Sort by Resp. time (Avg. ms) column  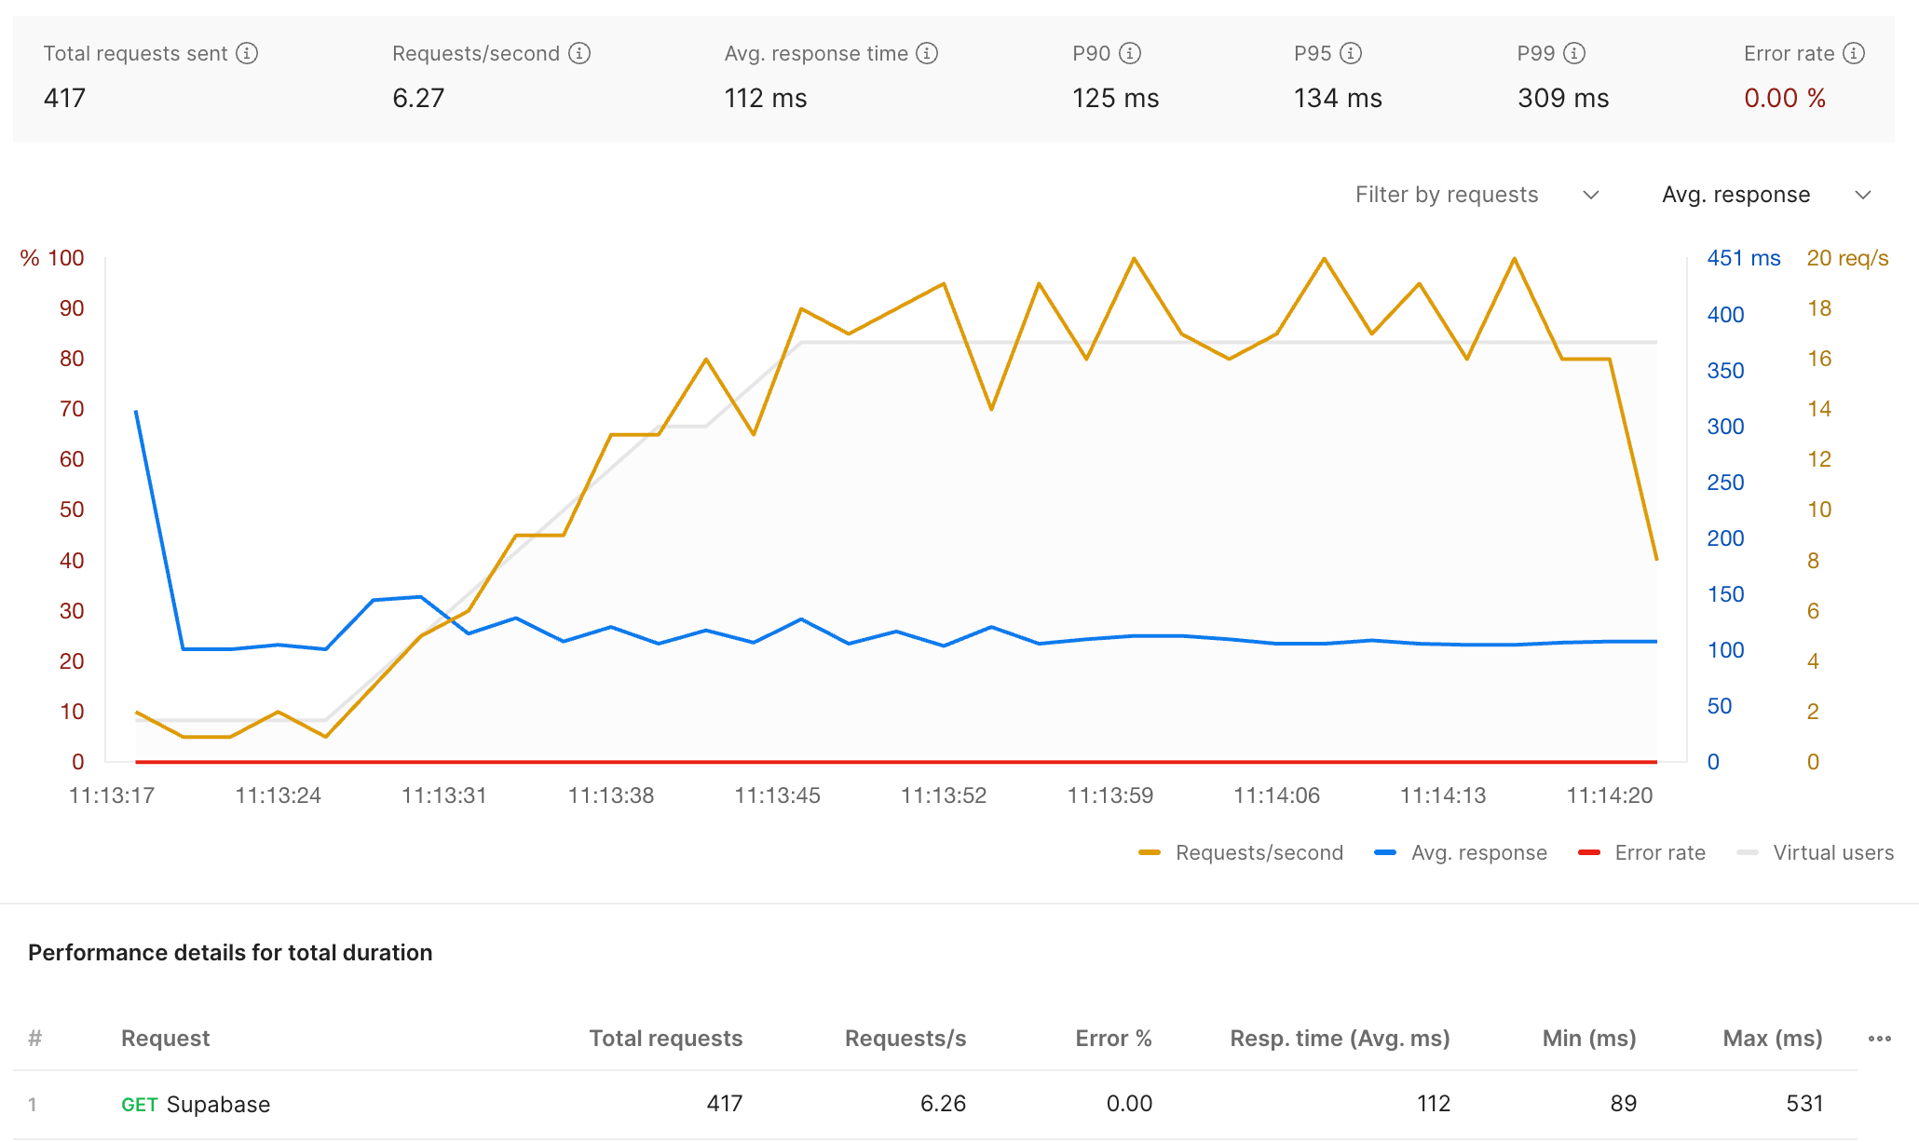coord(1341,1039)
